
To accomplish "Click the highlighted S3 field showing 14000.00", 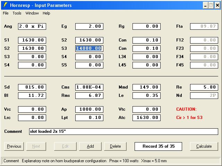I will click(89, 48).
